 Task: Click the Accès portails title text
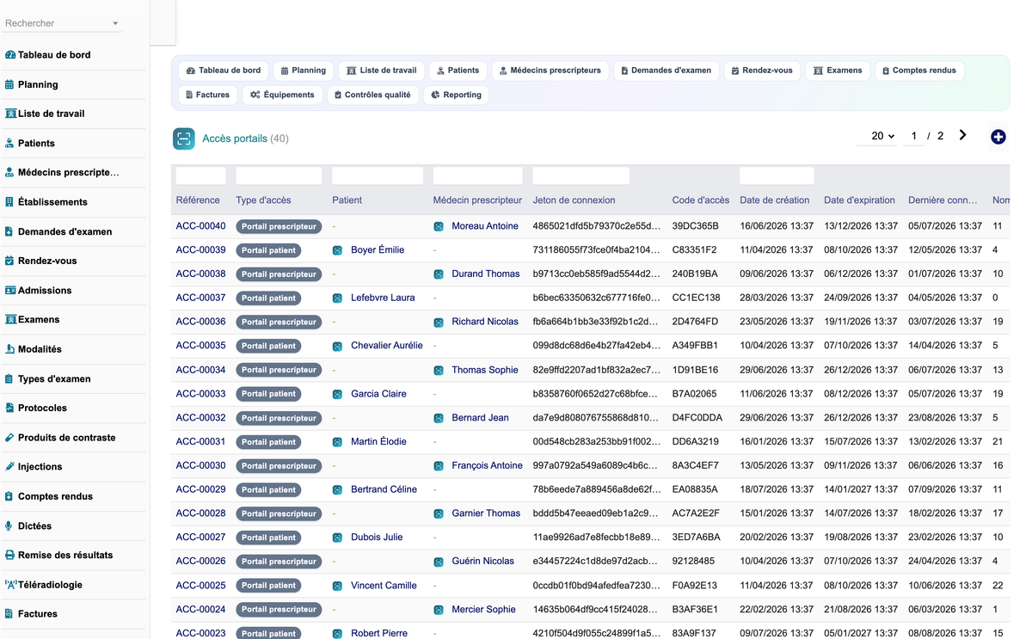(x=235, y=138)
